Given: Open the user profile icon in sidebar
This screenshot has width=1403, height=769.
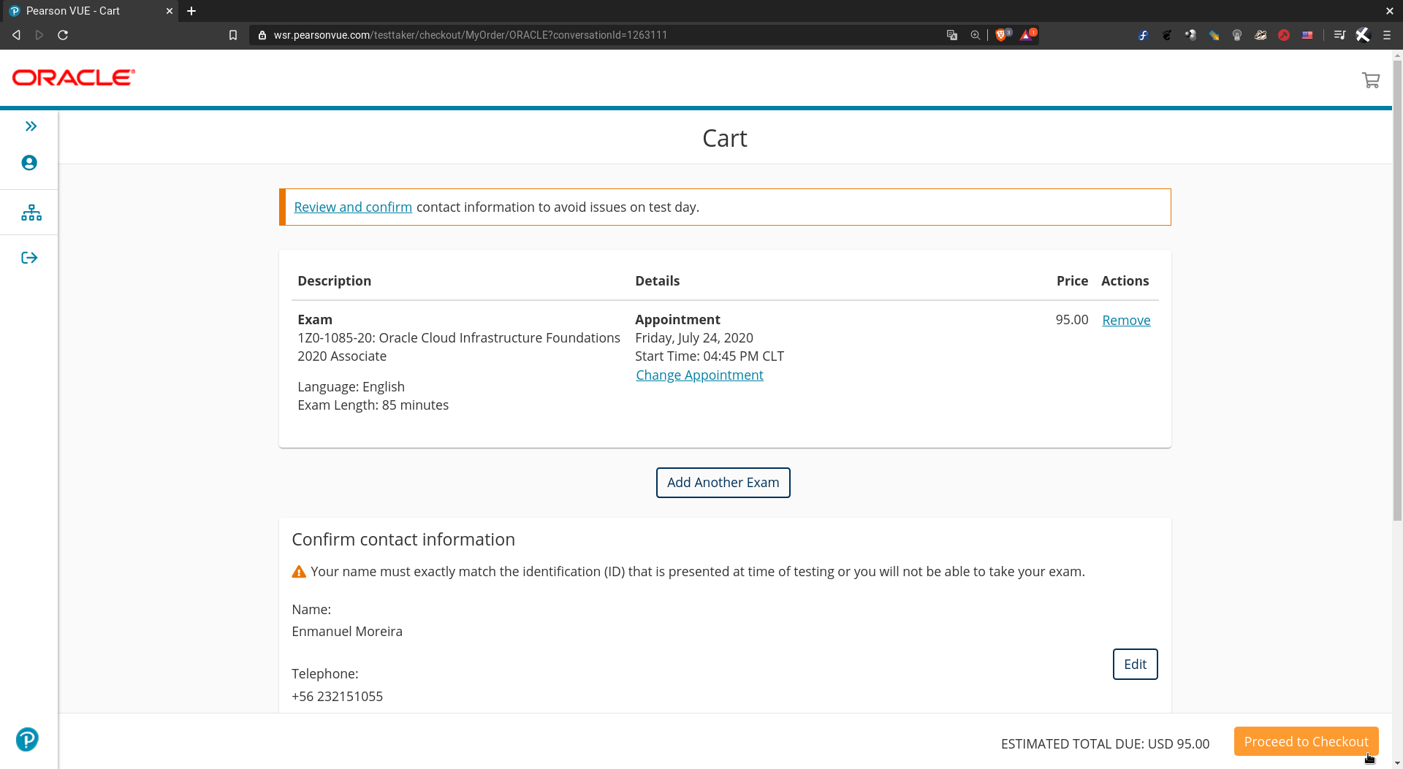Looking at the screenshot, I should pos(29,163).
